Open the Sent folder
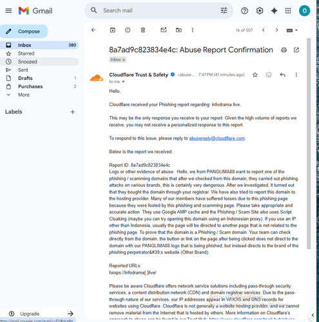 [x=39, y=70]
